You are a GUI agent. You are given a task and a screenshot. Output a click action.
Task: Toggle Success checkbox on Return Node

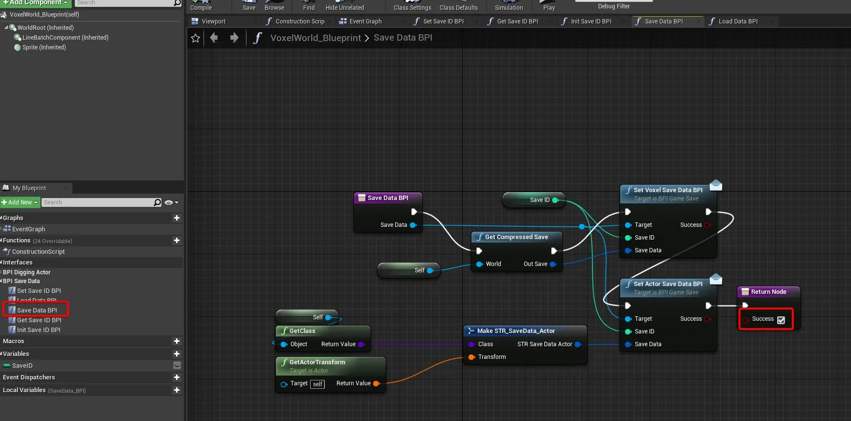pyautogui.click(x=781, y=320)
